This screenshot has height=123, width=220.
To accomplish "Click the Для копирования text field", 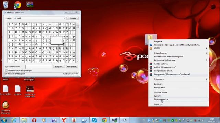I will click(x=38, y=67).
